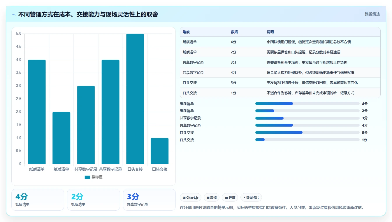This screenshot has height=222, width=392.
Task: Click the 数据 column header
Action: 234,32
